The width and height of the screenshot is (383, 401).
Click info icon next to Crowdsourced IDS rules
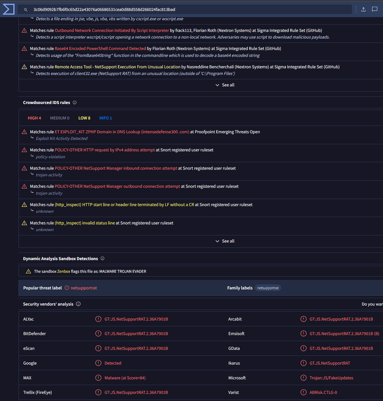point(75,103)
